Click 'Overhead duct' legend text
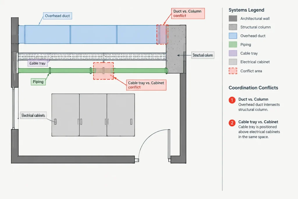Screen dimensions: 298x199 (x=253, y=36)
